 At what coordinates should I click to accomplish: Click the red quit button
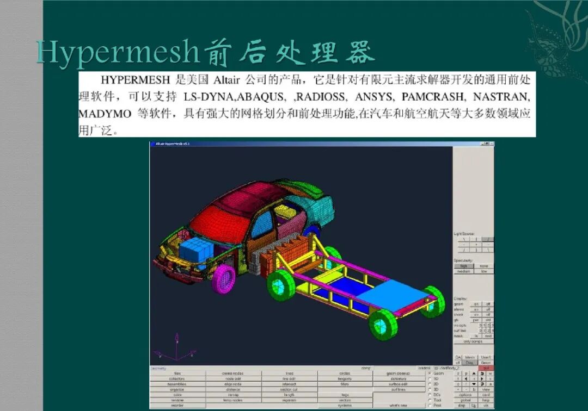tap(486, 368)
